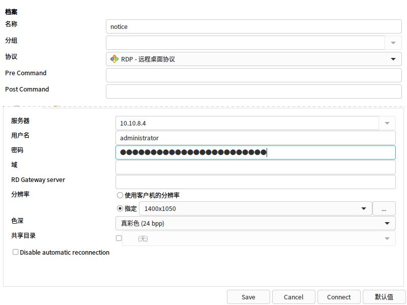The image size is (407, 305).
Task: Click the Post Command input field
Action: [x=253, y=91]
